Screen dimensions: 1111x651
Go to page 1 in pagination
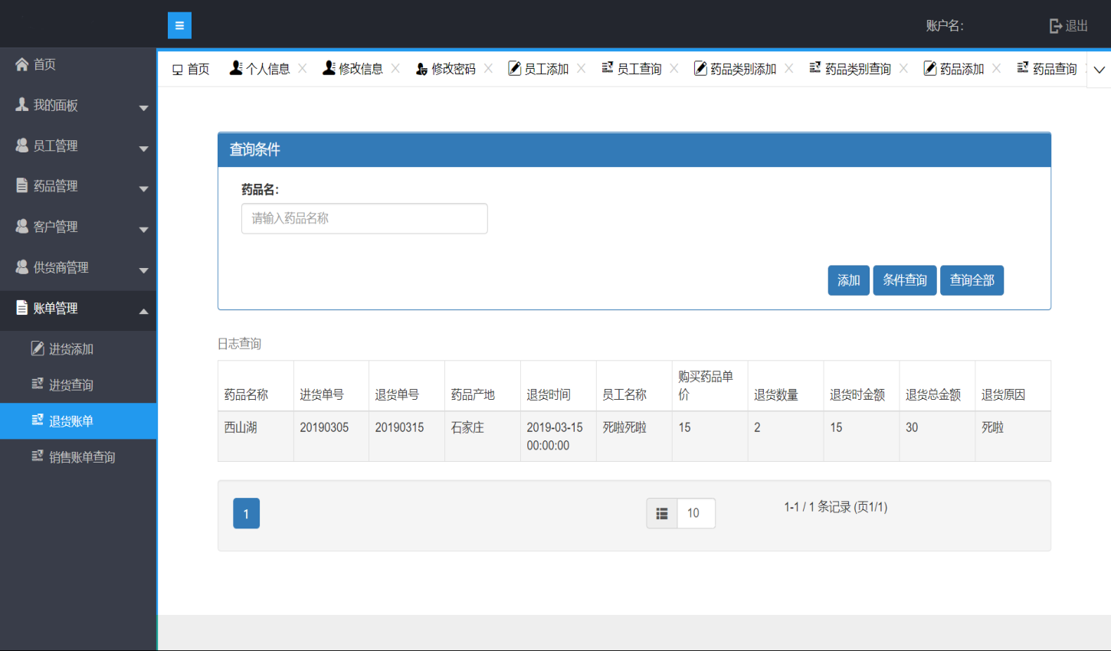246,513
